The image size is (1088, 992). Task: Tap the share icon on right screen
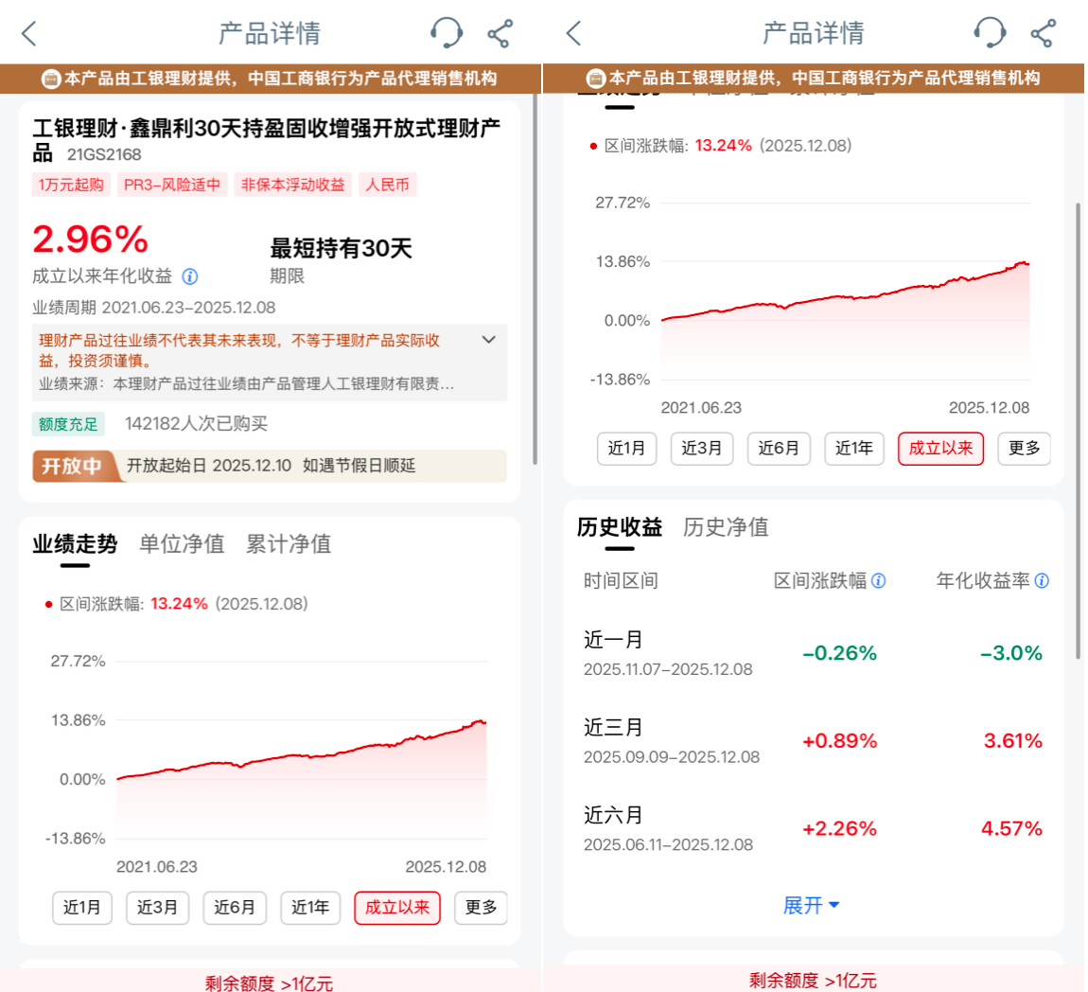(1043, 34)
